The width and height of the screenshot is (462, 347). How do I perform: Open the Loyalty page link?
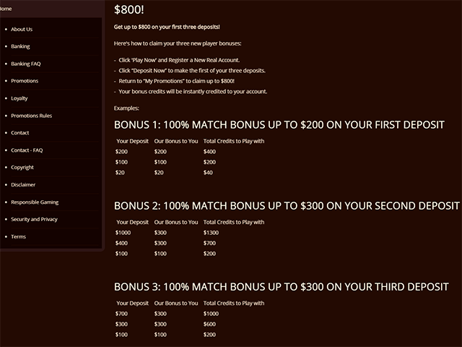pos(19,98)
